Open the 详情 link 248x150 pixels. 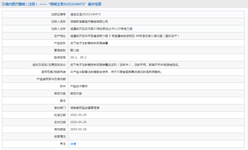(x=73, y=144)
